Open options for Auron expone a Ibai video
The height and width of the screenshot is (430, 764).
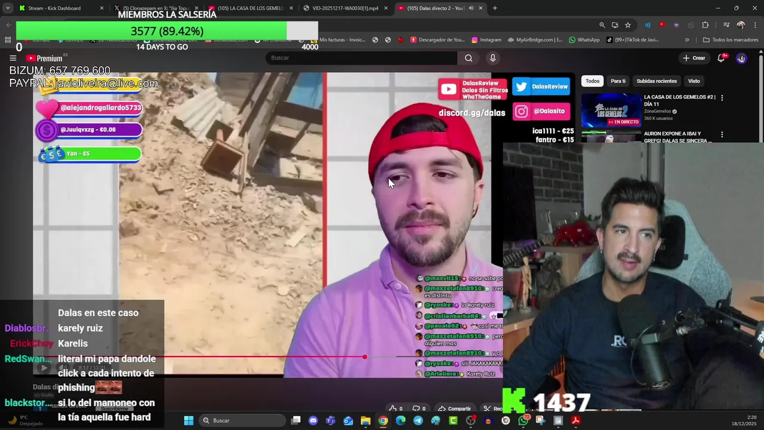tap(722, 134)
